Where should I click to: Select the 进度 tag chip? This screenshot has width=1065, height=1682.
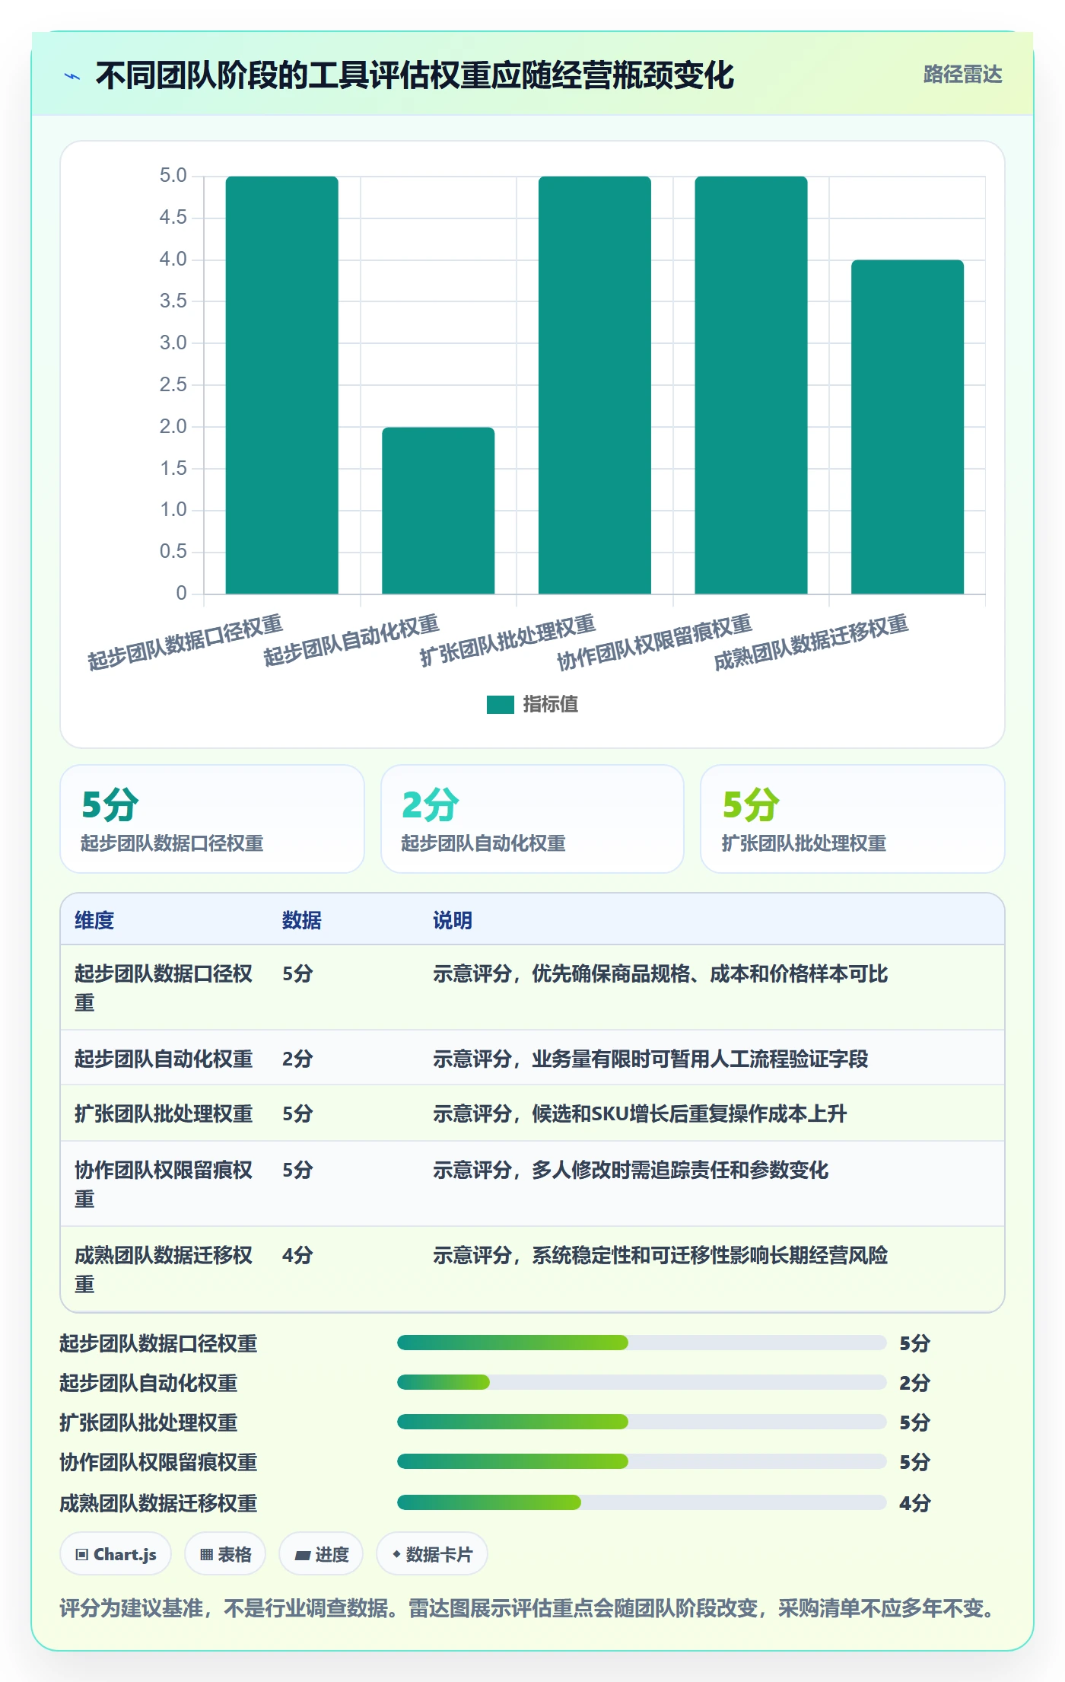point(321,1554)
